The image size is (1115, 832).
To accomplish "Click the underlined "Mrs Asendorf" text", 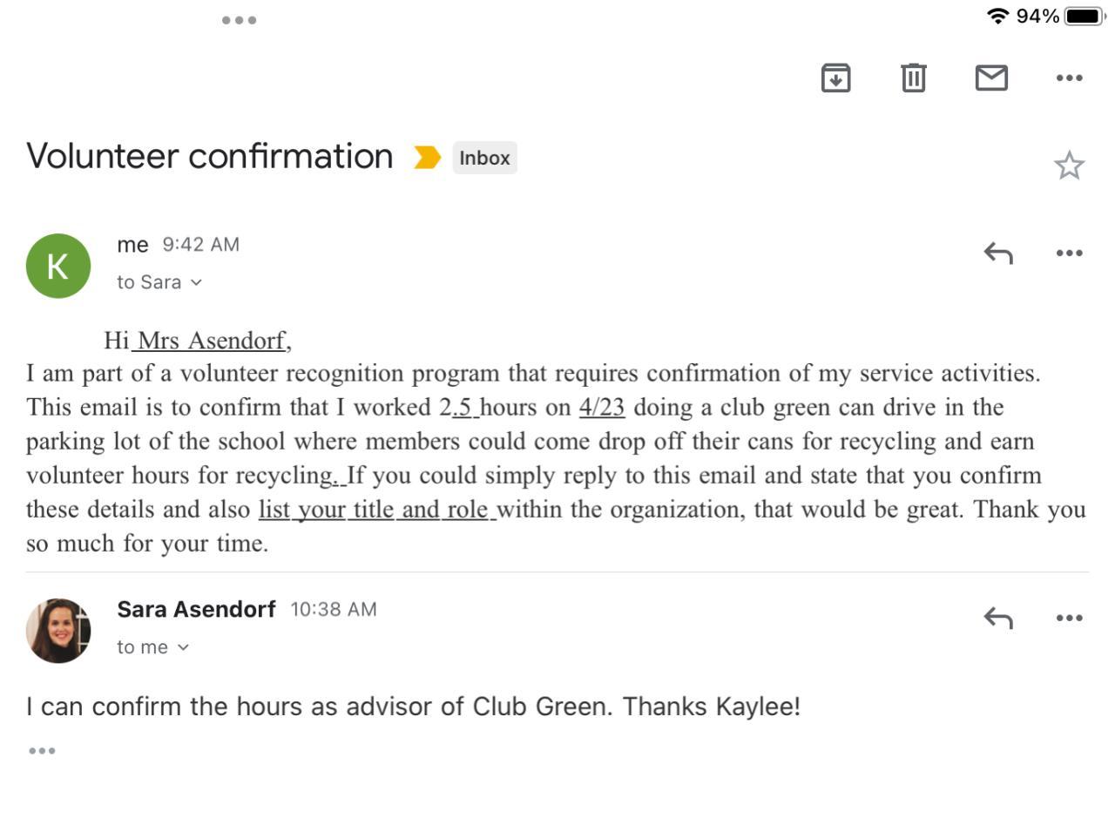I will click(x=211, y=341).
